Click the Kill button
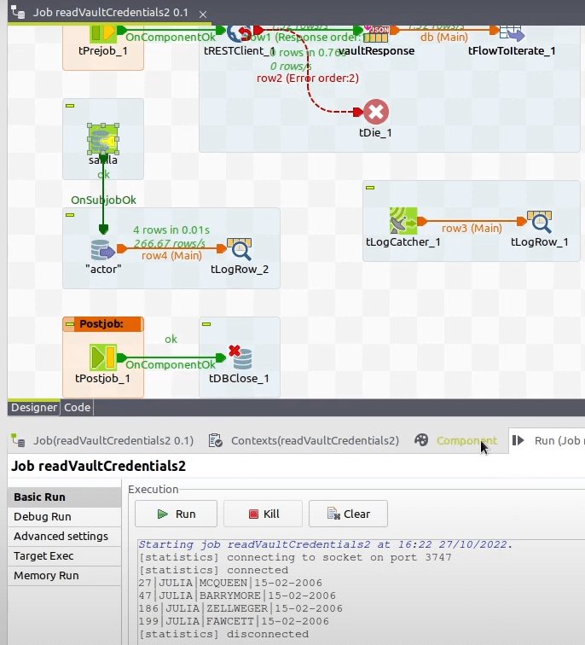The width and height of the screenshot is (585, 645). [x=264, y=514]
